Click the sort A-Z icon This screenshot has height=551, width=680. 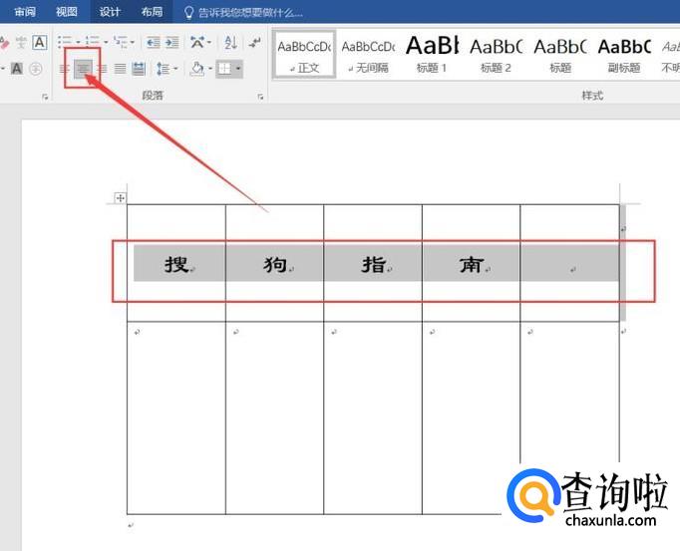click(x=230, y=42)
